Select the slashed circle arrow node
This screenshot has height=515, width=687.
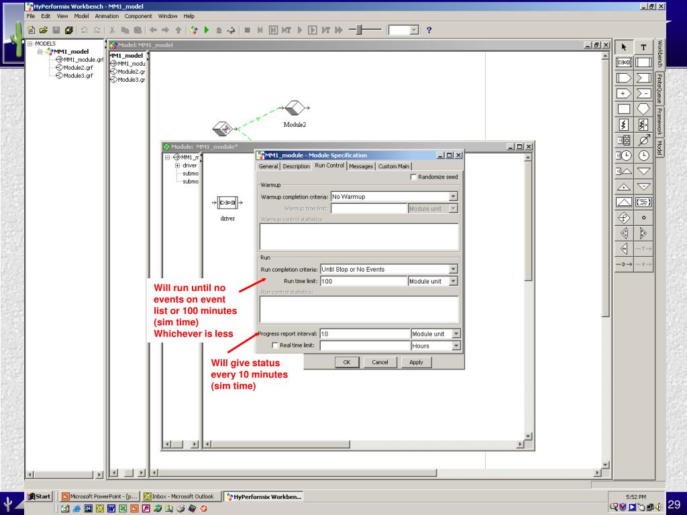(643, 140)
